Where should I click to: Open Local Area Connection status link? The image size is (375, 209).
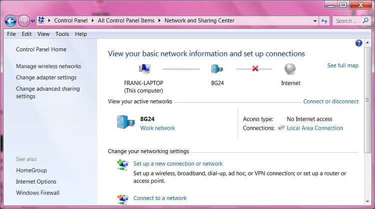coord(314,128)
